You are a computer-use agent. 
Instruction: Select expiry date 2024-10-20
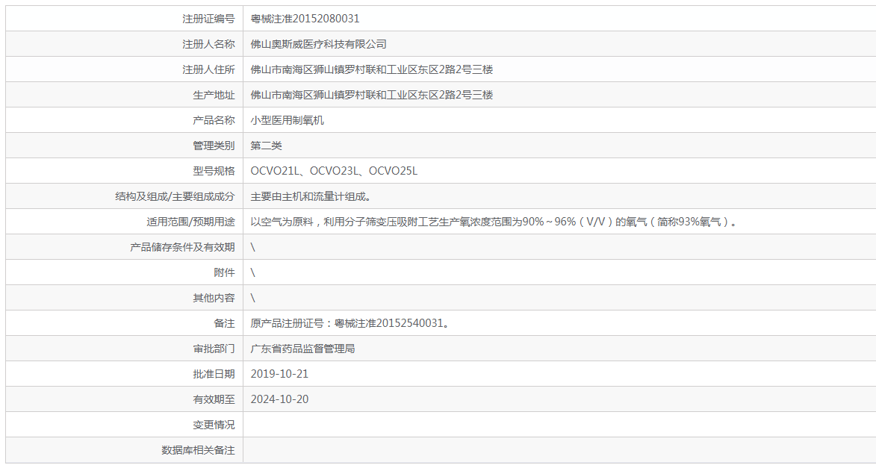279,399
